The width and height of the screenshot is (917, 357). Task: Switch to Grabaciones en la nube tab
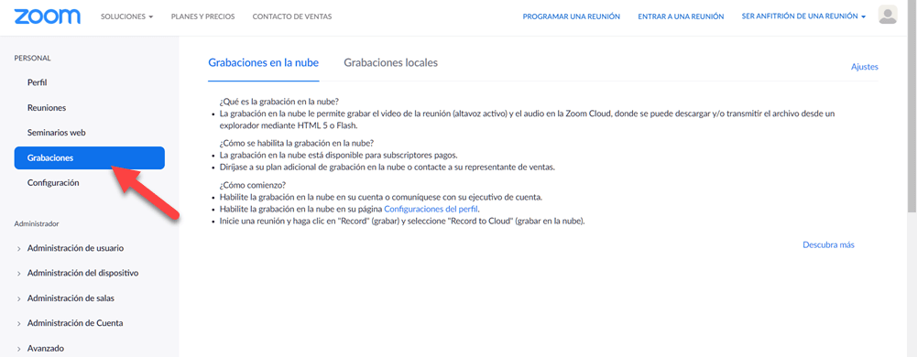(x=263, y=63)
